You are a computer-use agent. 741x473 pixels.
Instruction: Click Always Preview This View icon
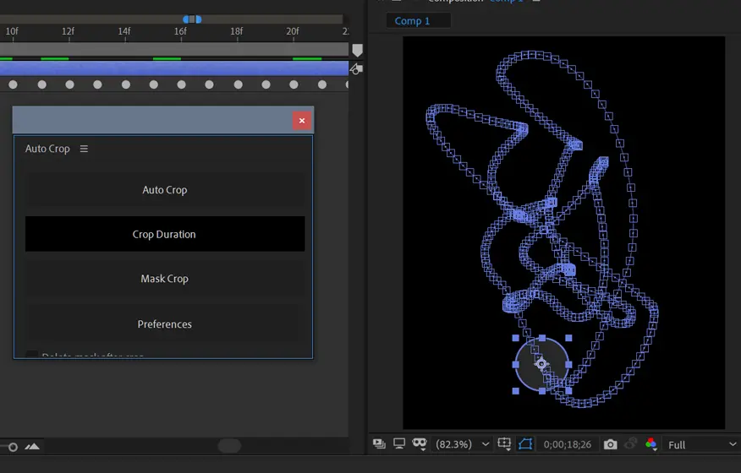tap(379, 443)
